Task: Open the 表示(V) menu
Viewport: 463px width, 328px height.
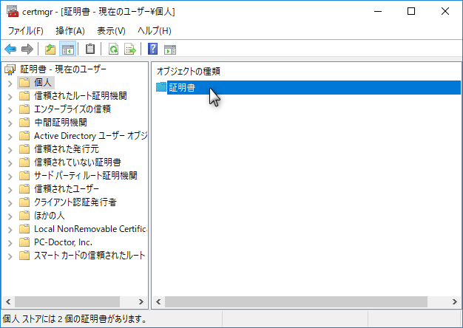Action: pyautogui.click(x=111, y=31)
